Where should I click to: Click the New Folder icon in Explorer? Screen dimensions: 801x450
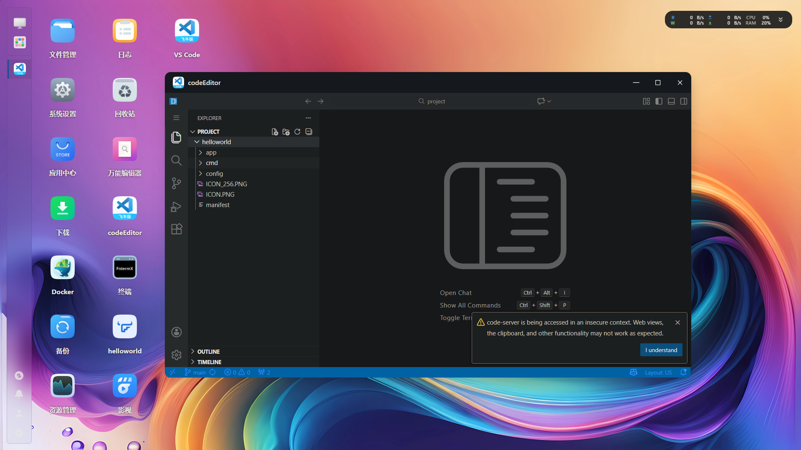pos(286,132)
